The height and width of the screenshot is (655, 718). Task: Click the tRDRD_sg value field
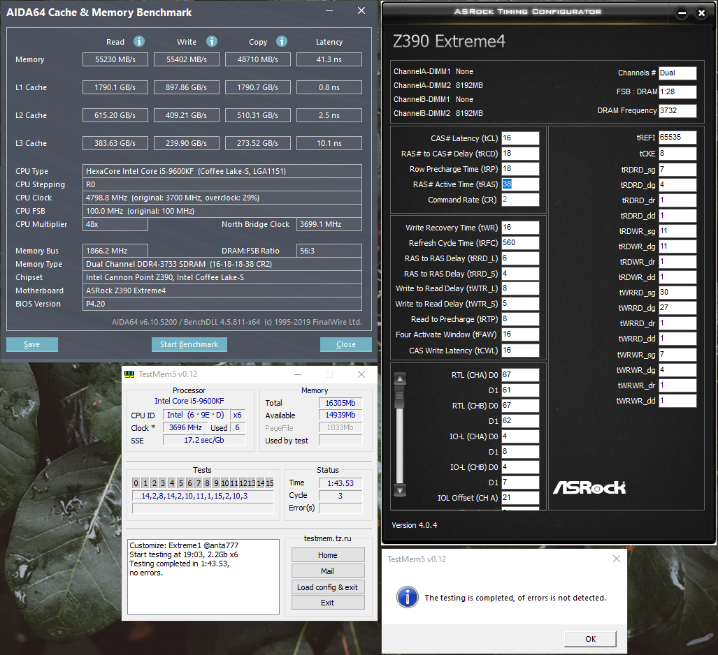[x=677, y=170]
